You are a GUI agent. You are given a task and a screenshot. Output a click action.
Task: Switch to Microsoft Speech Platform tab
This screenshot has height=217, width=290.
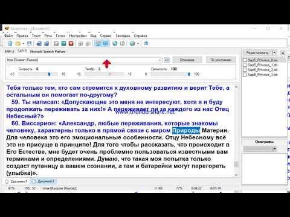point(48,52)
